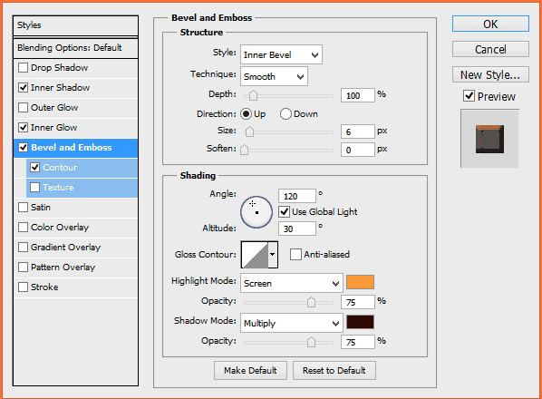This screenshot has width=542, height=399.
Task: Click the Gloss Contour preview thumbnail
Action: (x=255, y=255)
